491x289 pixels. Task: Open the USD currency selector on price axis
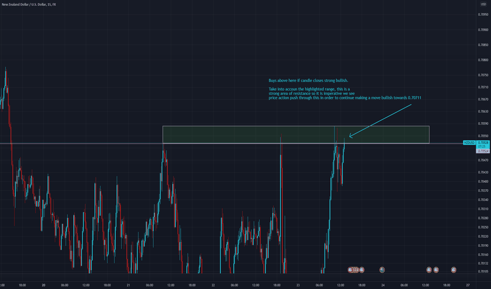pyautogui.click(x=483, y=4)
